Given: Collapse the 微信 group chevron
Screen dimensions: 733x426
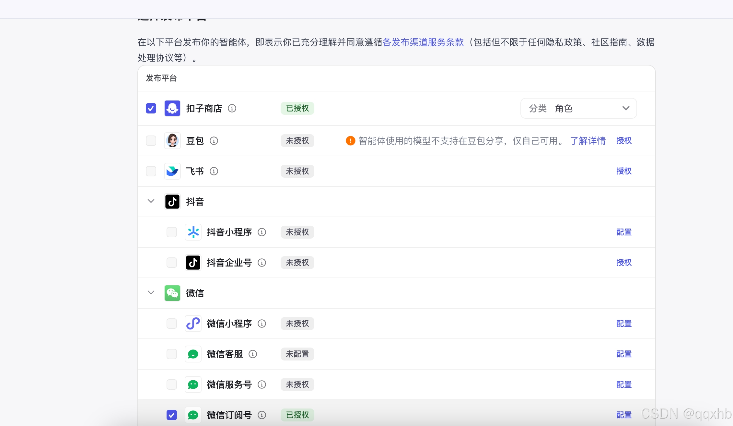Looking at the screenshot, I should coord(151,292).
